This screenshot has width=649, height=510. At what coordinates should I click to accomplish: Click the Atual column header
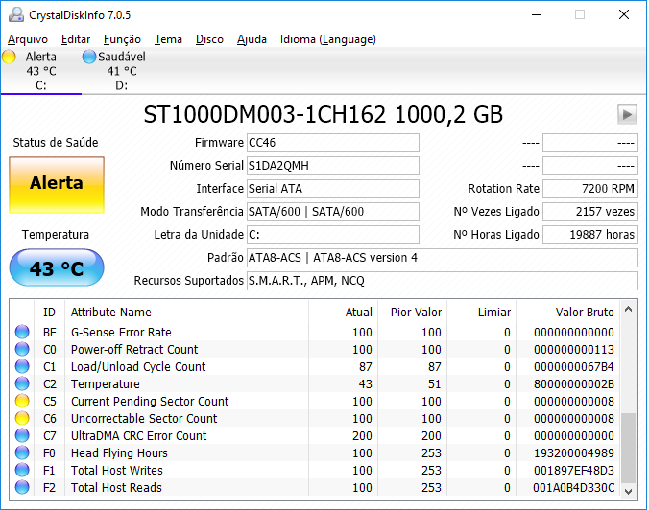tap(343, 312)
